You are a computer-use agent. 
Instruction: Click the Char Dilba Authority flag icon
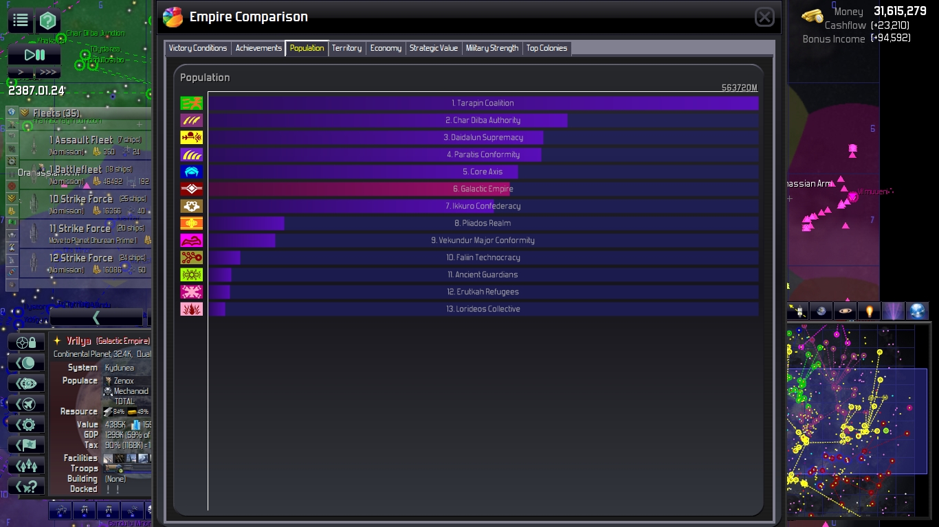click(192, 120)
